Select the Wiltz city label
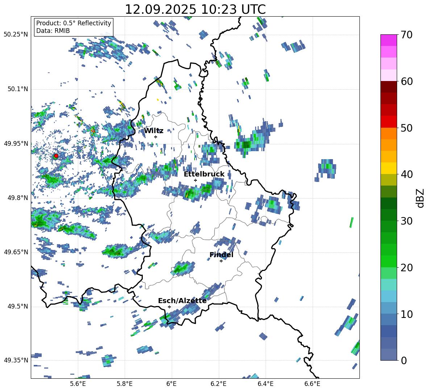Viewport: 429px width, 391px height. [154, 131]
